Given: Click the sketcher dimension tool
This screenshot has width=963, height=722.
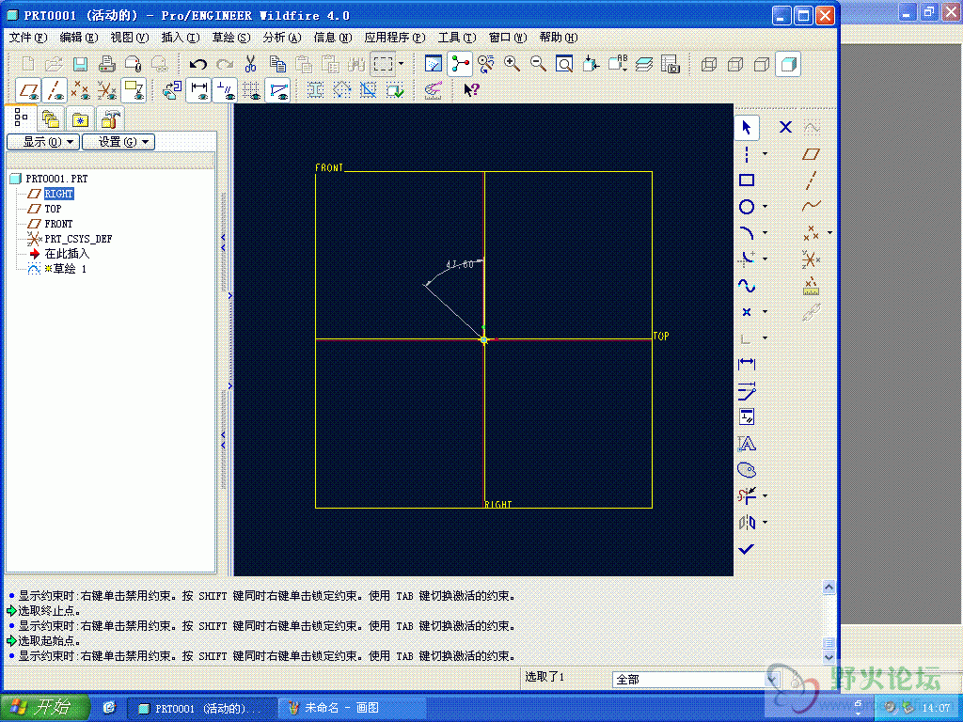Looking at the screenshot, I should [x=747, y=364].
